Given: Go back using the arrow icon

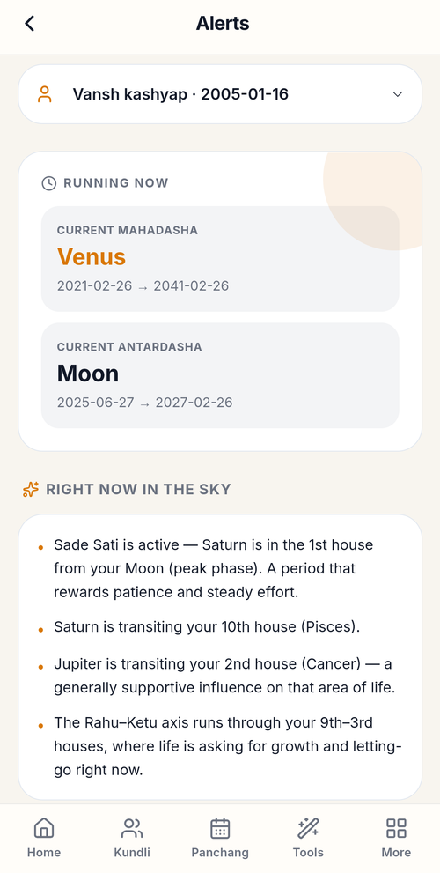Looking at the screenshot, I should [x=30, y=24].
